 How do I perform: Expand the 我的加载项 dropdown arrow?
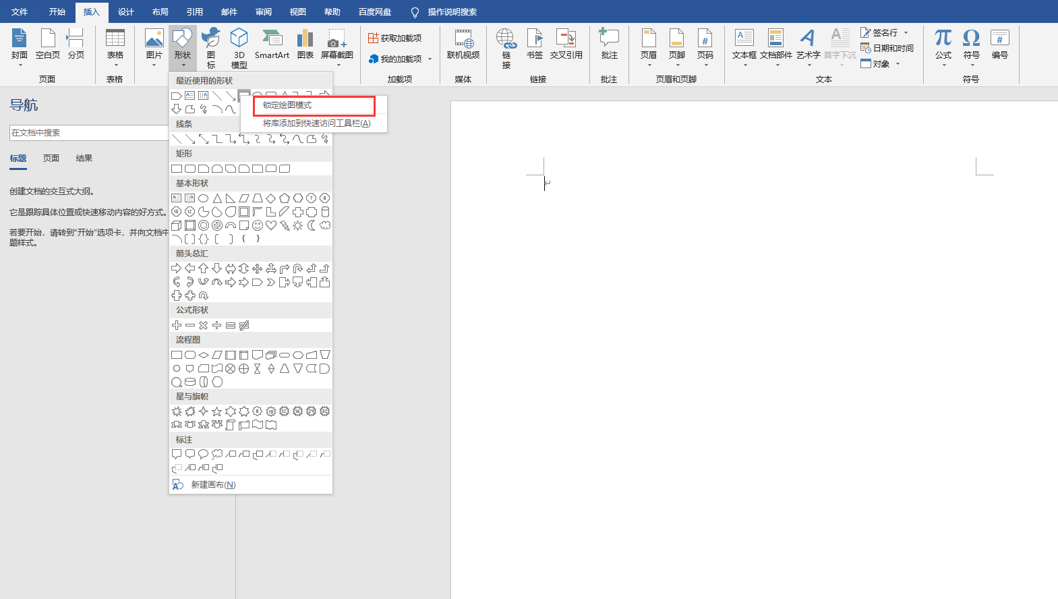coord(430,59)
